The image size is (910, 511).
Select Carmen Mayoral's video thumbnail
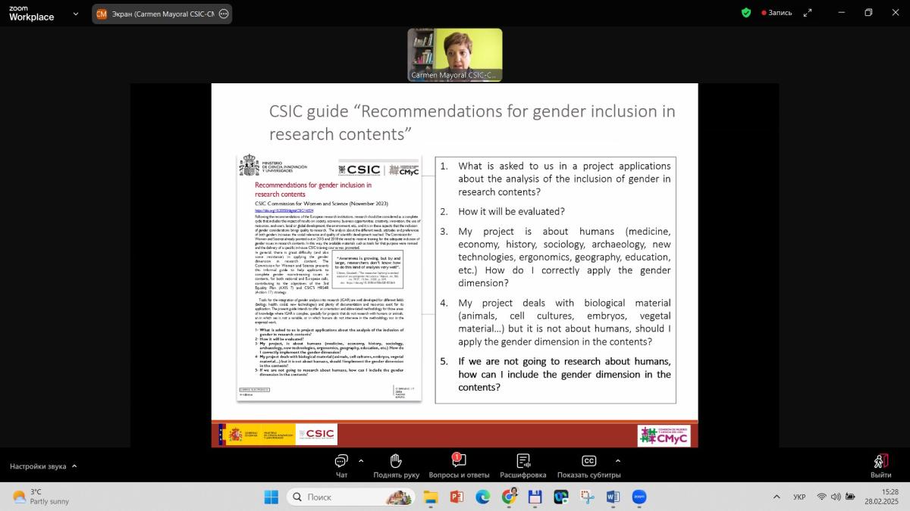click(x=455, y=55)
